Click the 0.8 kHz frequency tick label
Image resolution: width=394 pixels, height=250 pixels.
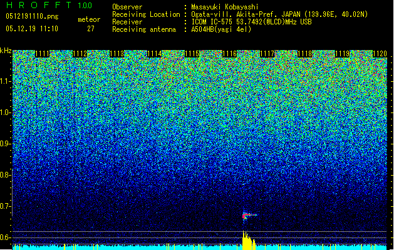pyautogui.click(x=6, y=175)
